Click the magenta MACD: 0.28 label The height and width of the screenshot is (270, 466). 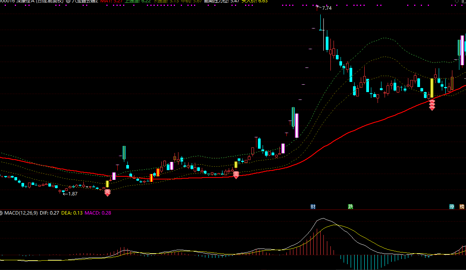pos(98,213)
